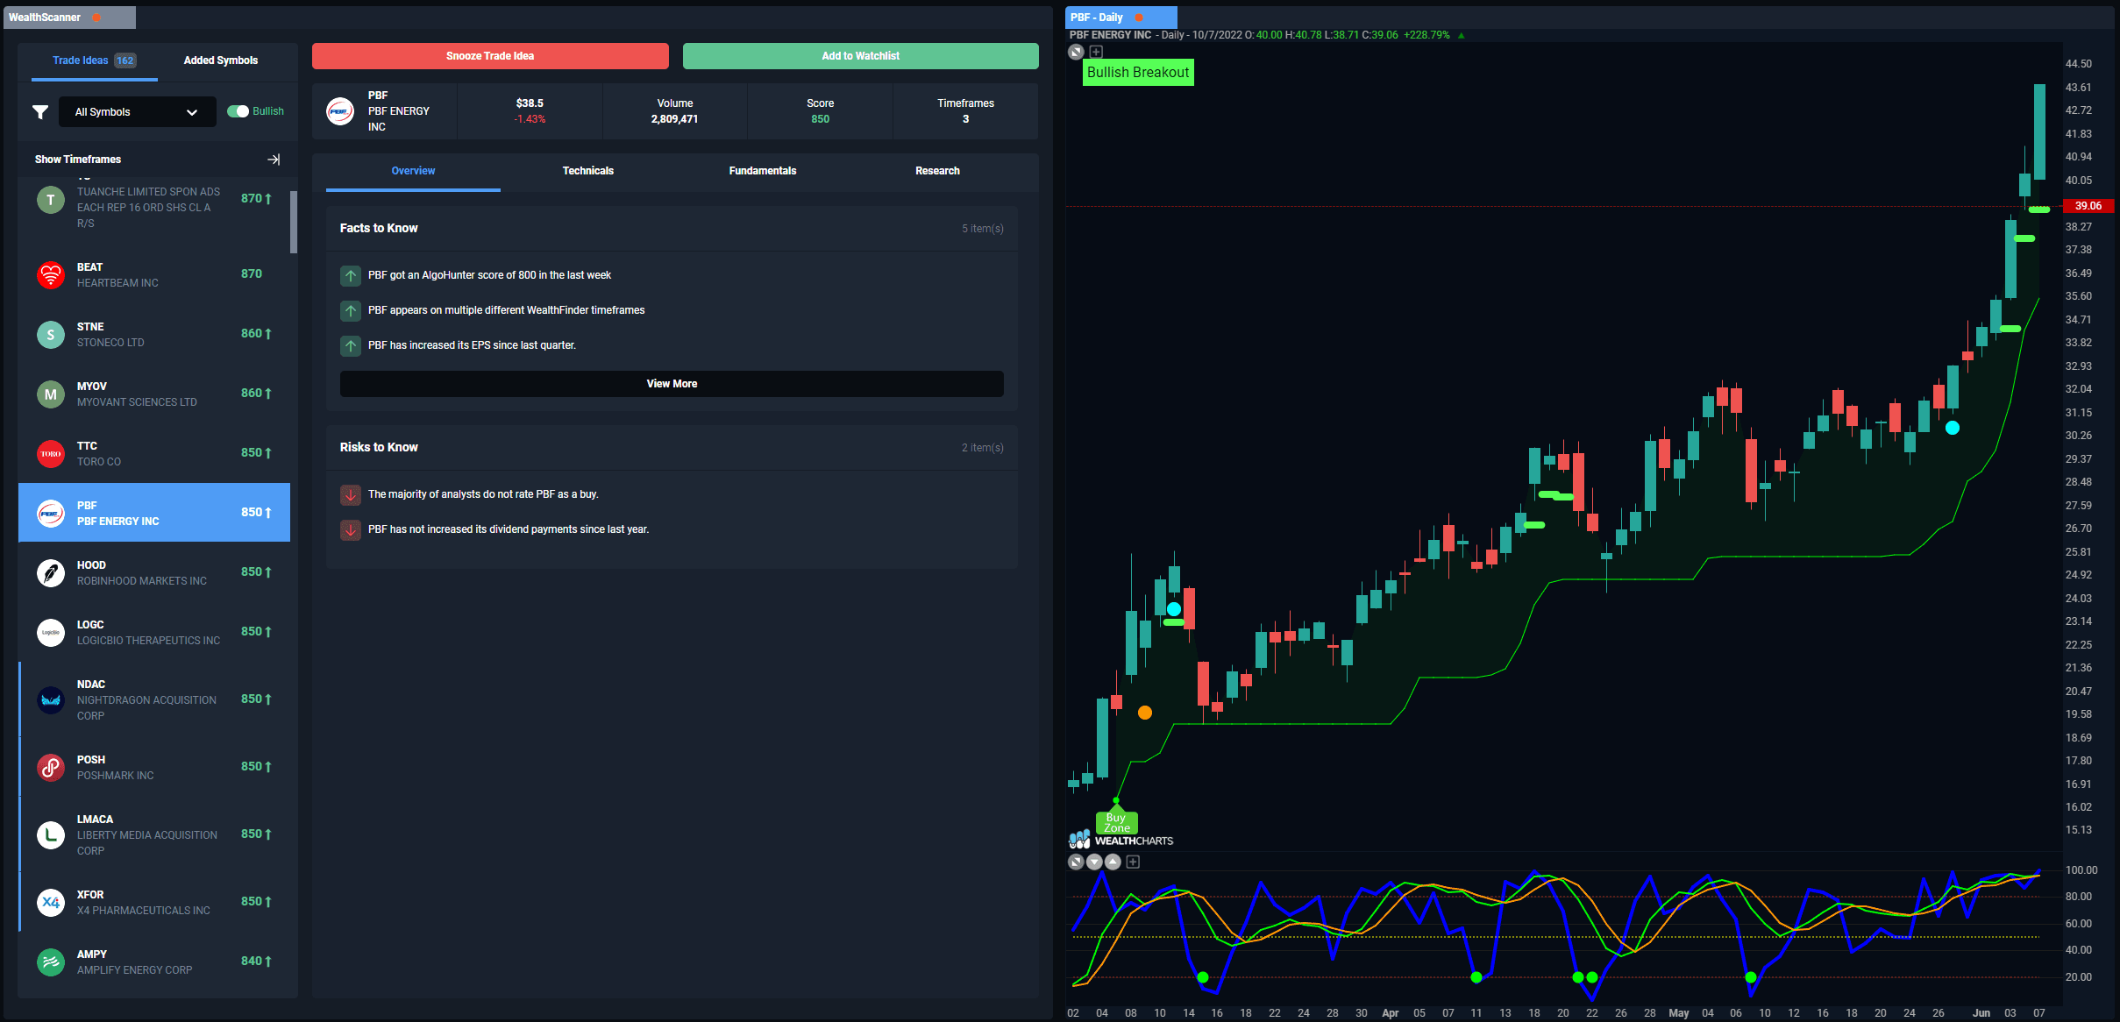
Task: Select the MYOVANT SCIENCES LTD row
Action: [154, 394]
